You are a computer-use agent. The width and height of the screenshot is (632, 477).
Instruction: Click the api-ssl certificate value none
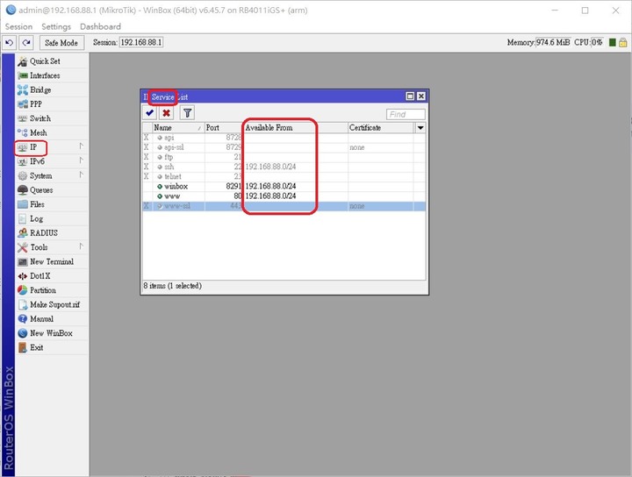[x=356, y=147]
